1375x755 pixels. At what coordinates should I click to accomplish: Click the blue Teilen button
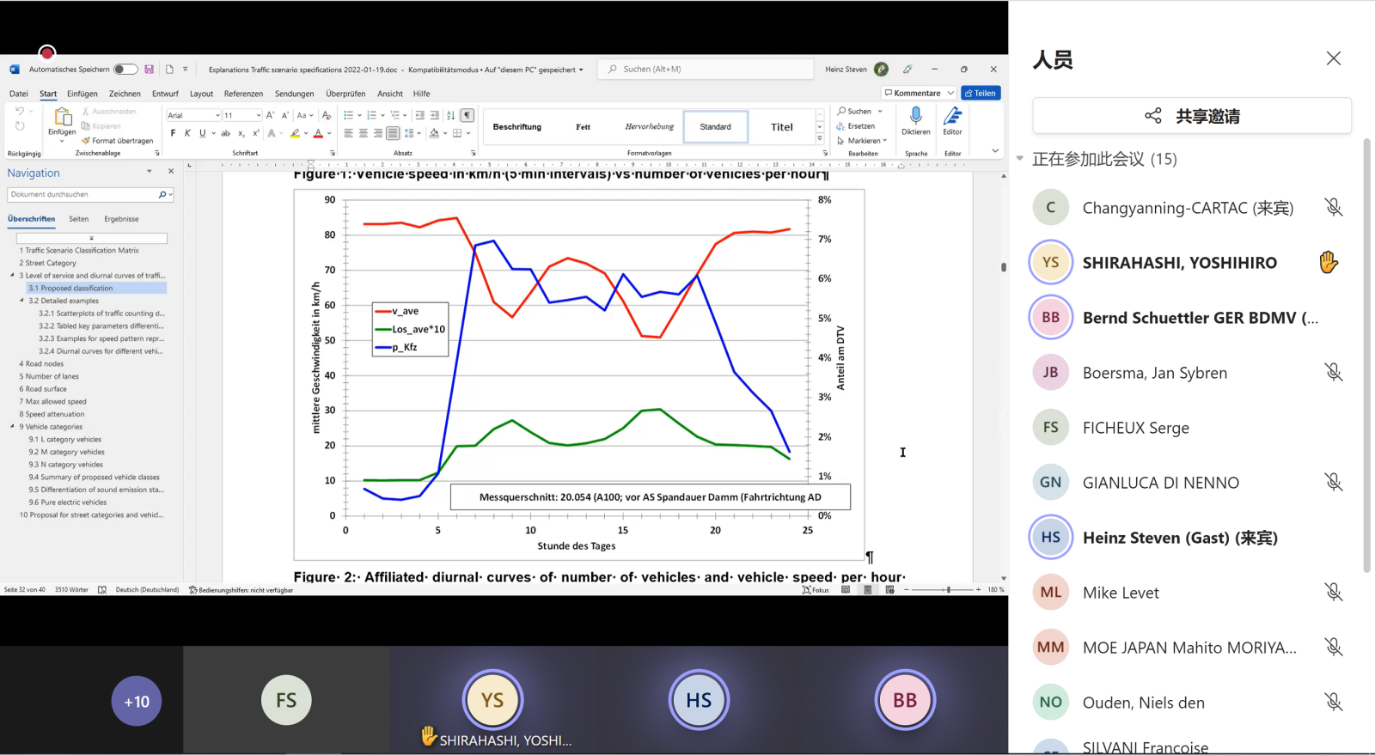(981, 93)
